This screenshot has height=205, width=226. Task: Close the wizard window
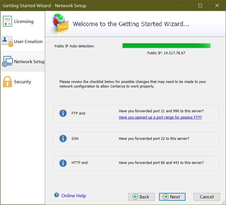(x=217, y=5)
